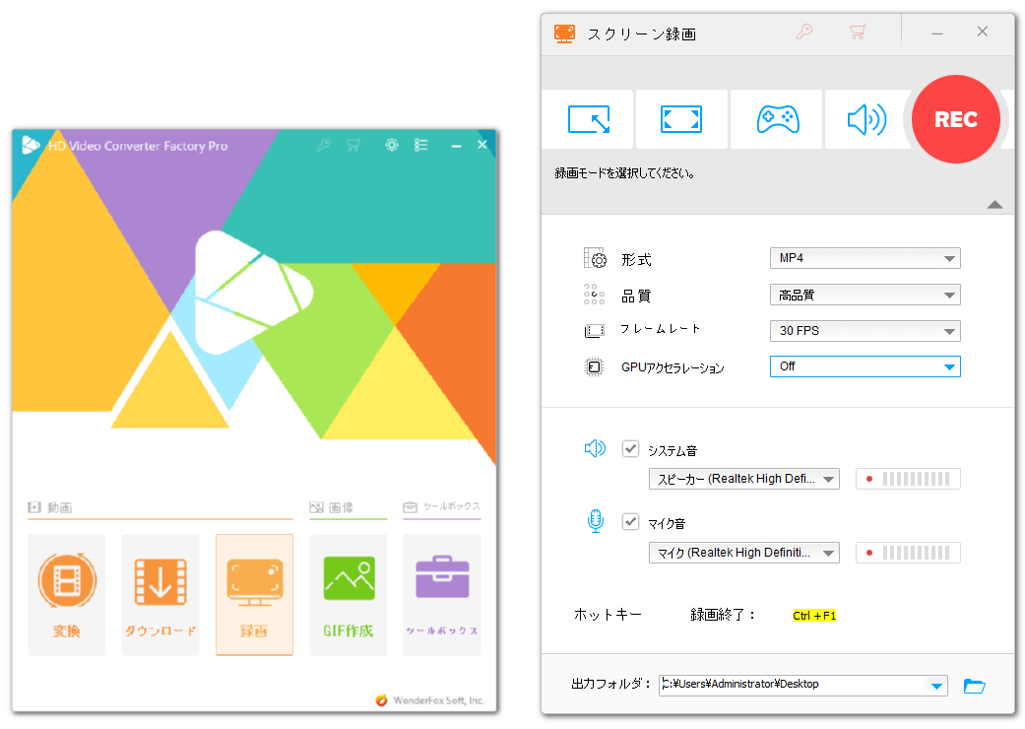Click the 品質 quality dots icon

tap(594, 295)
